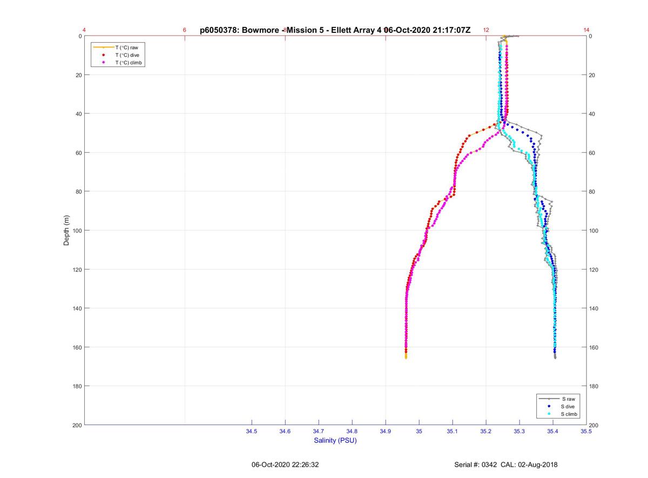Click right-axis depth tick label 200
648x478 pixels.
tap(595, 426)
